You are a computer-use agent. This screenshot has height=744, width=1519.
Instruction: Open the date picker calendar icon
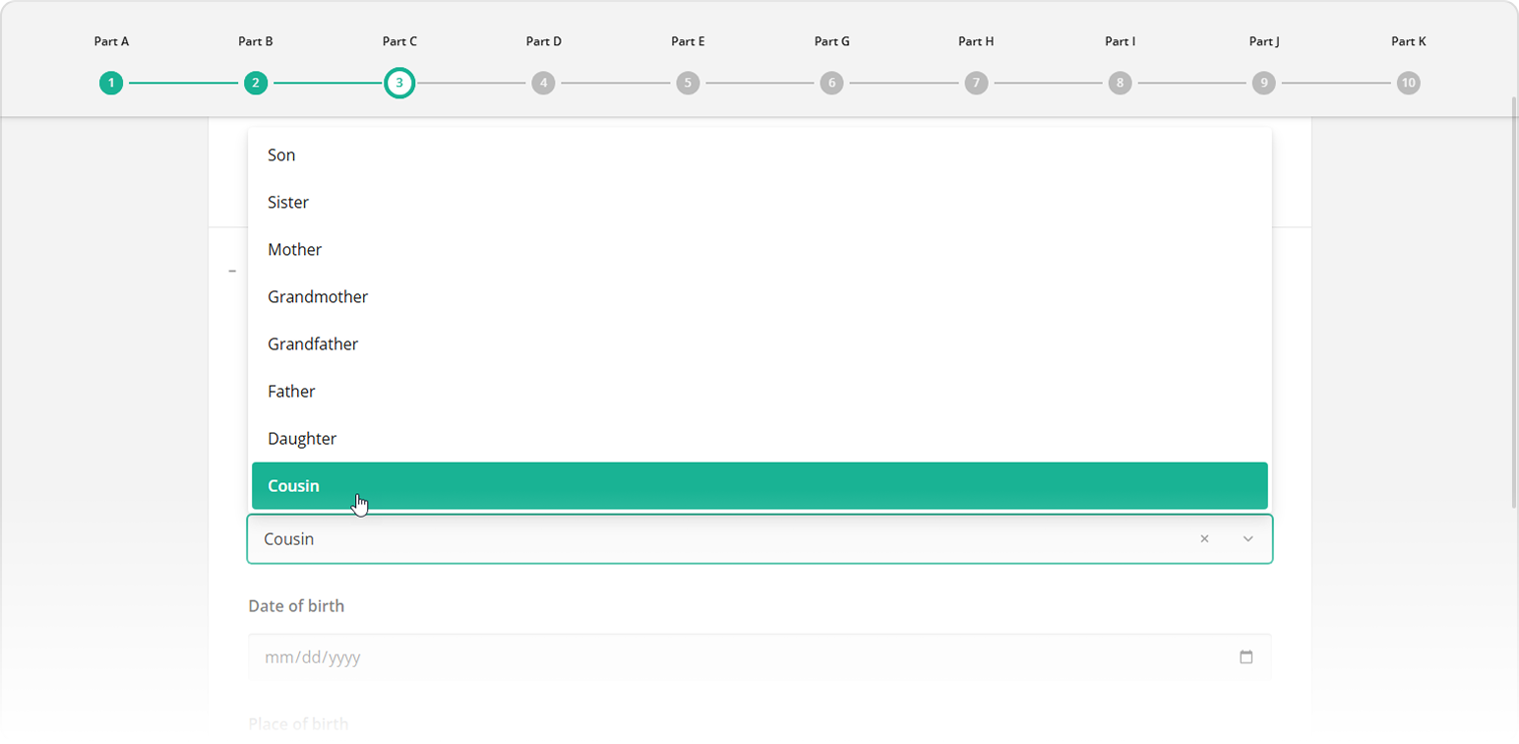pos(1246,656)
